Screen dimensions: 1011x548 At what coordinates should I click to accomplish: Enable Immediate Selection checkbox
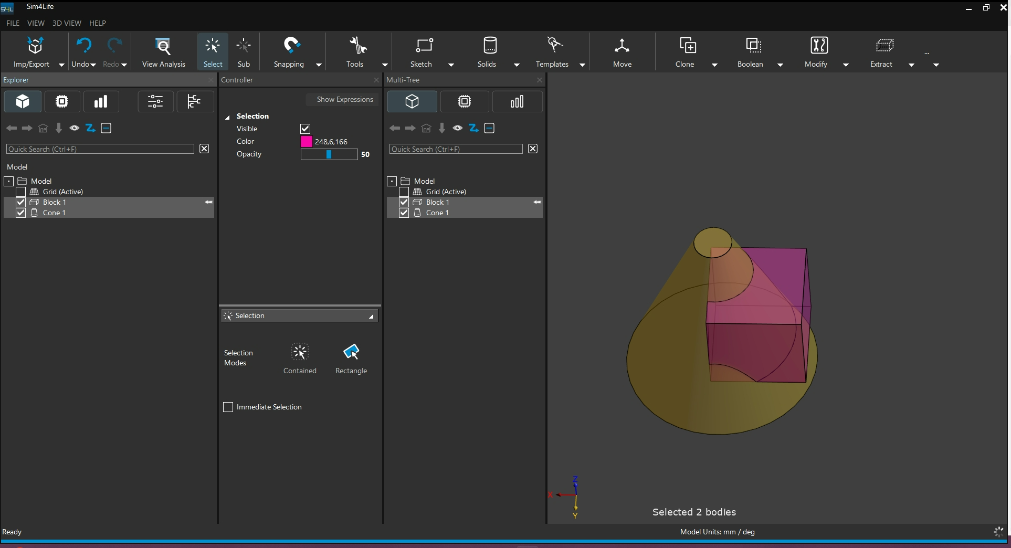click(228, 407)
